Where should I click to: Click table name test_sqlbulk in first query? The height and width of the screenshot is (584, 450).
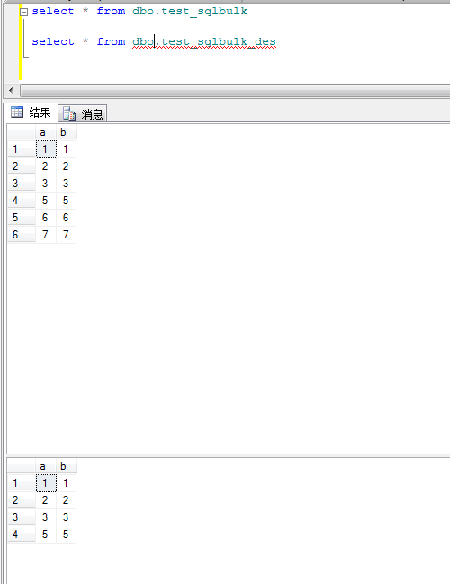(x=204, y=11)
